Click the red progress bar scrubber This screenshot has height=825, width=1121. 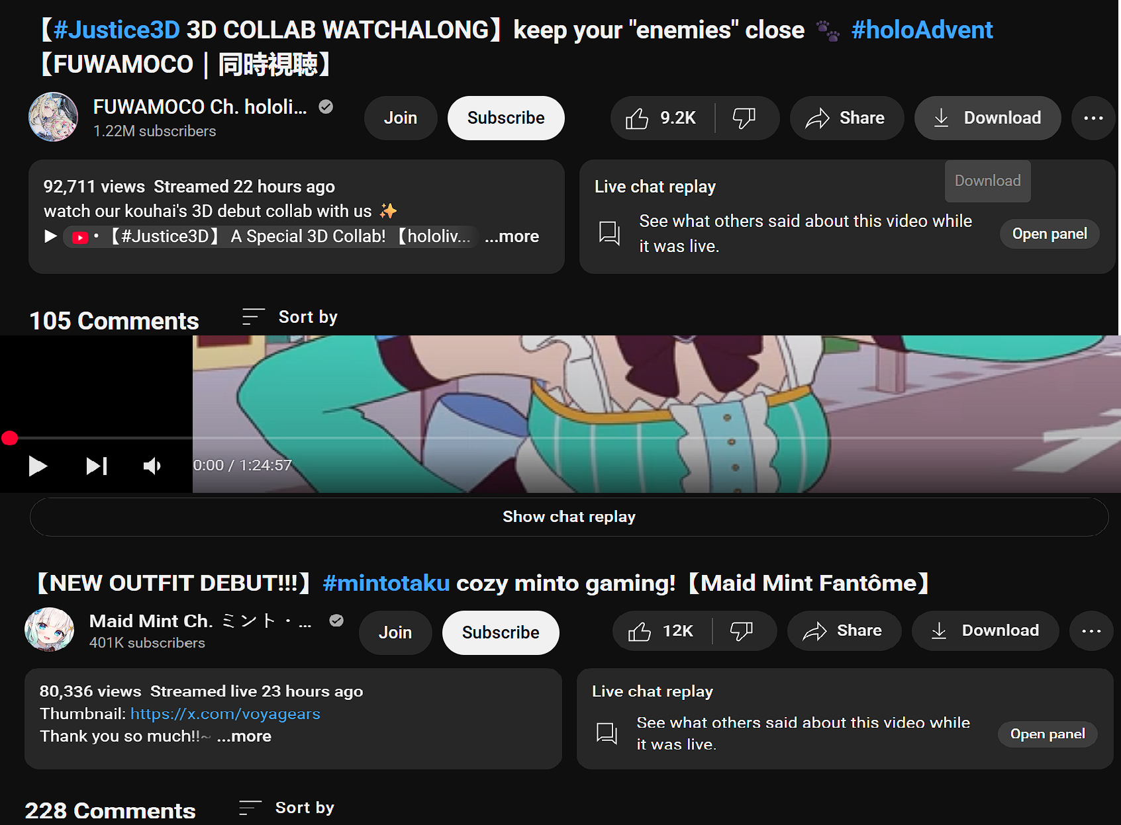click(x=9, y=438)
